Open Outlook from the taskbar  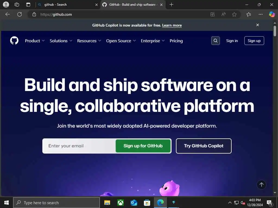[134, 203]
